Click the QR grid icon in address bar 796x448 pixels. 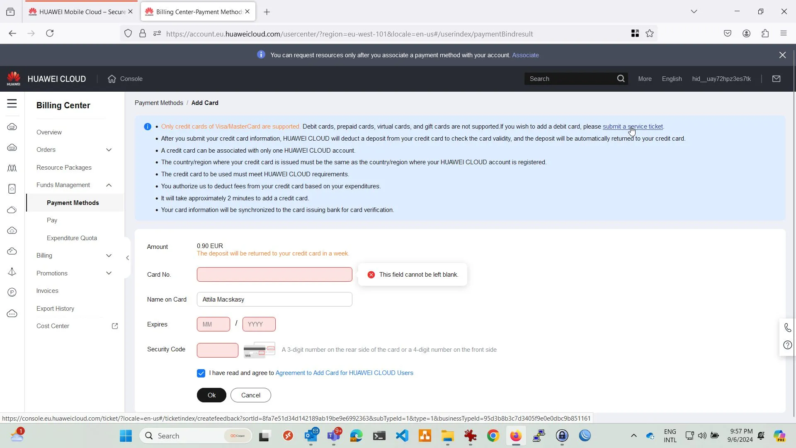(x=635, y=34)
